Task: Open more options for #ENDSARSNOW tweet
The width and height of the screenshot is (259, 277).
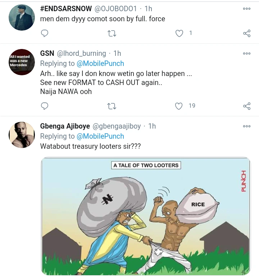Action: point(246,9)
